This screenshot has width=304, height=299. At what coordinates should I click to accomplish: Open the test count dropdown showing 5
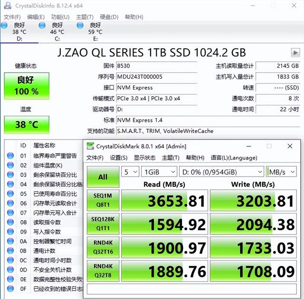point(130,171)
